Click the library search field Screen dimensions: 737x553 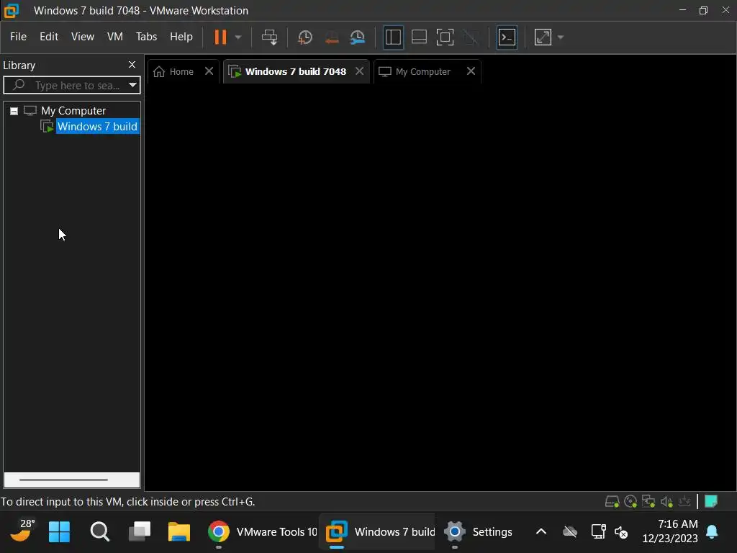click(72, 85)
